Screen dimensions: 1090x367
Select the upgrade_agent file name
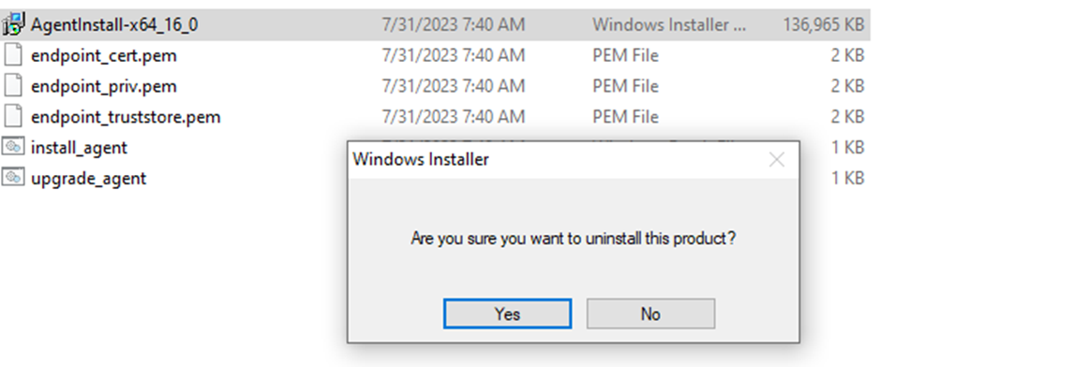point(89,178)
